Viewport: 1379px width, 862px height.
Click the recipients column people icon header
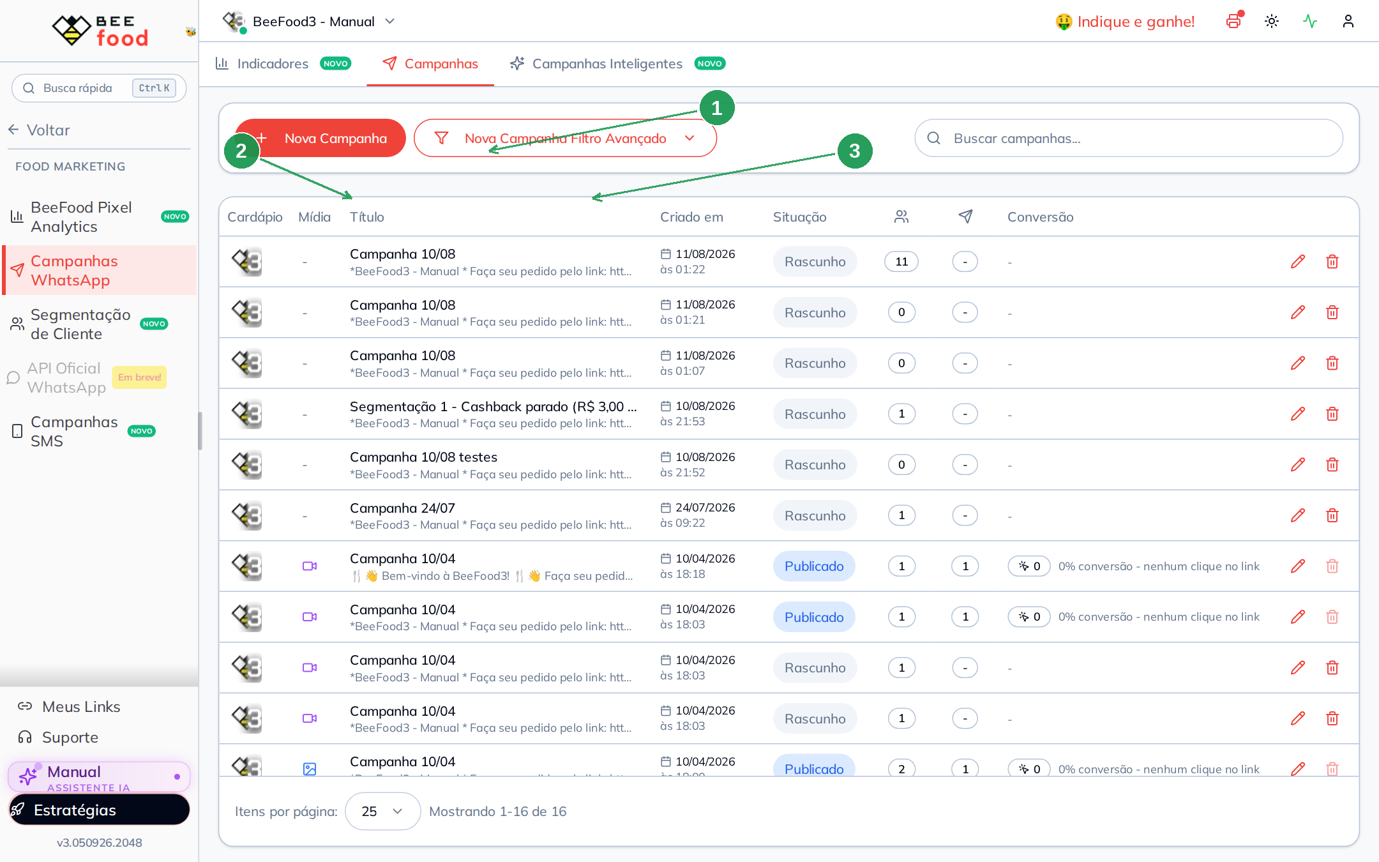901,216
